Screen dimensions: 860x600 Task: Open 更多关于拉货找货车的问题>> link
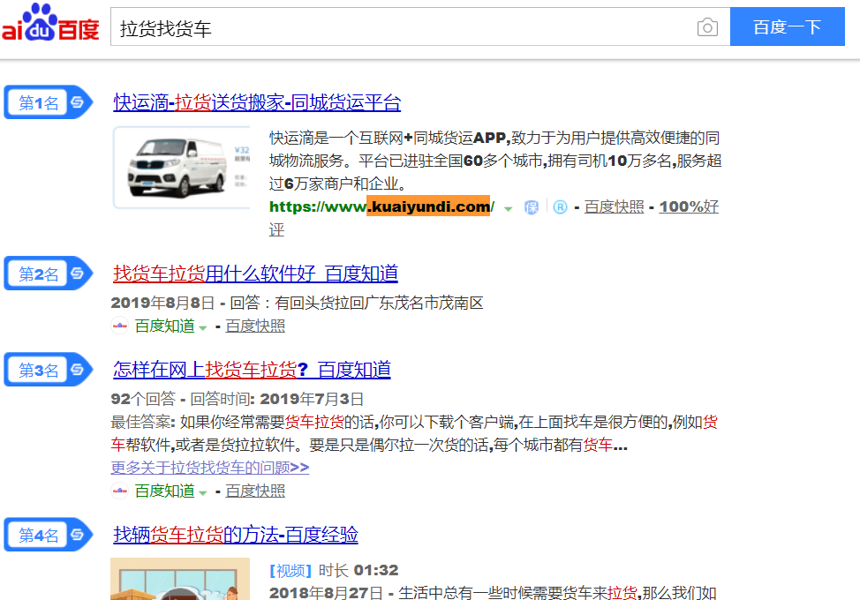(x=210, y=468)
